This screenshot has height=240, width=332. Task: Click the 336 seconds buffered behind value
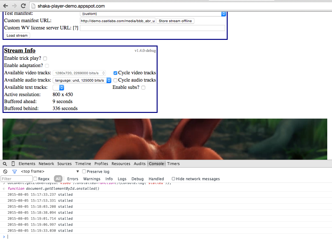coord(65,108)
